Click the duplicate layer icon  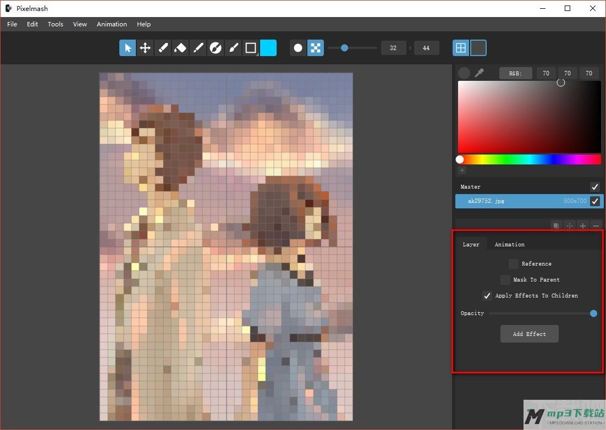click(556, 225)
